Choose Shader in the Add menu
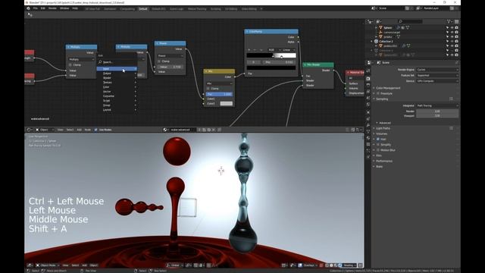 [x=117, y=78]
